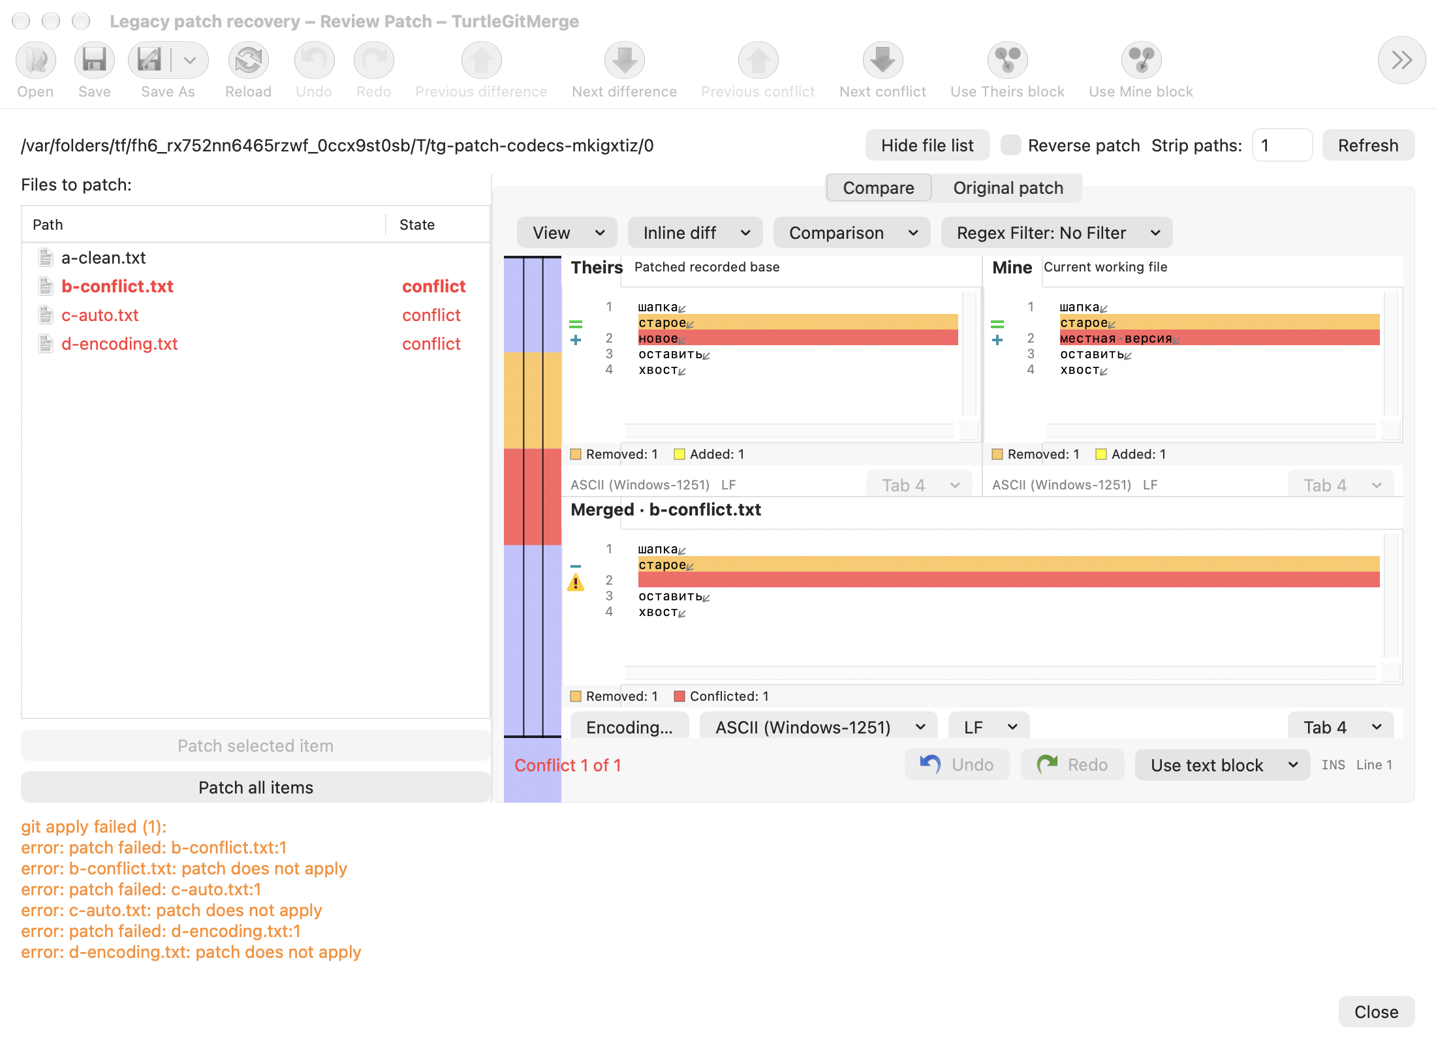Click the toolbar Redo icon
Image resolution: width=1436 pixels, height=1048 pixels.
coord(374,61)
